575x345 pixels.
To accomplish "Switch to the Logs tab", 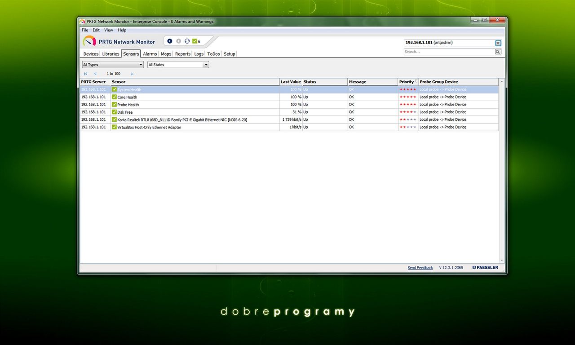I will click(x=199, y=54).
